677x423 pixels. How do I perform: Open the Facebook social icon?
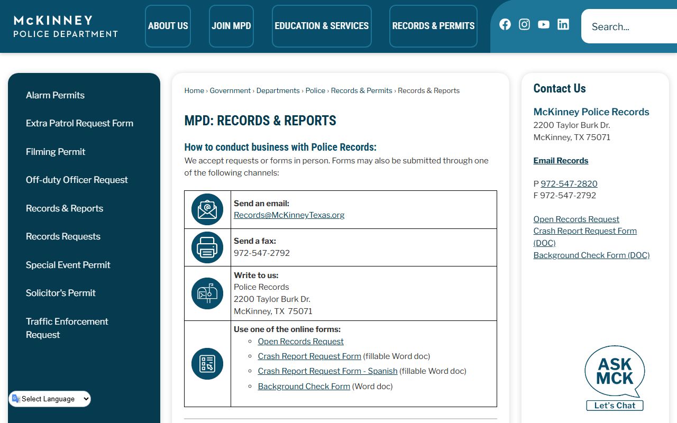[505, 24]
